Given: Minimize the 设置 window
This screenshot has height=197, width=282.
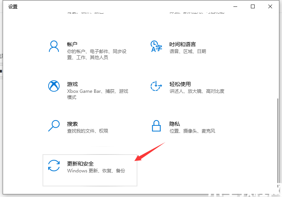Looking at the screenshot, I should (235, 7).
